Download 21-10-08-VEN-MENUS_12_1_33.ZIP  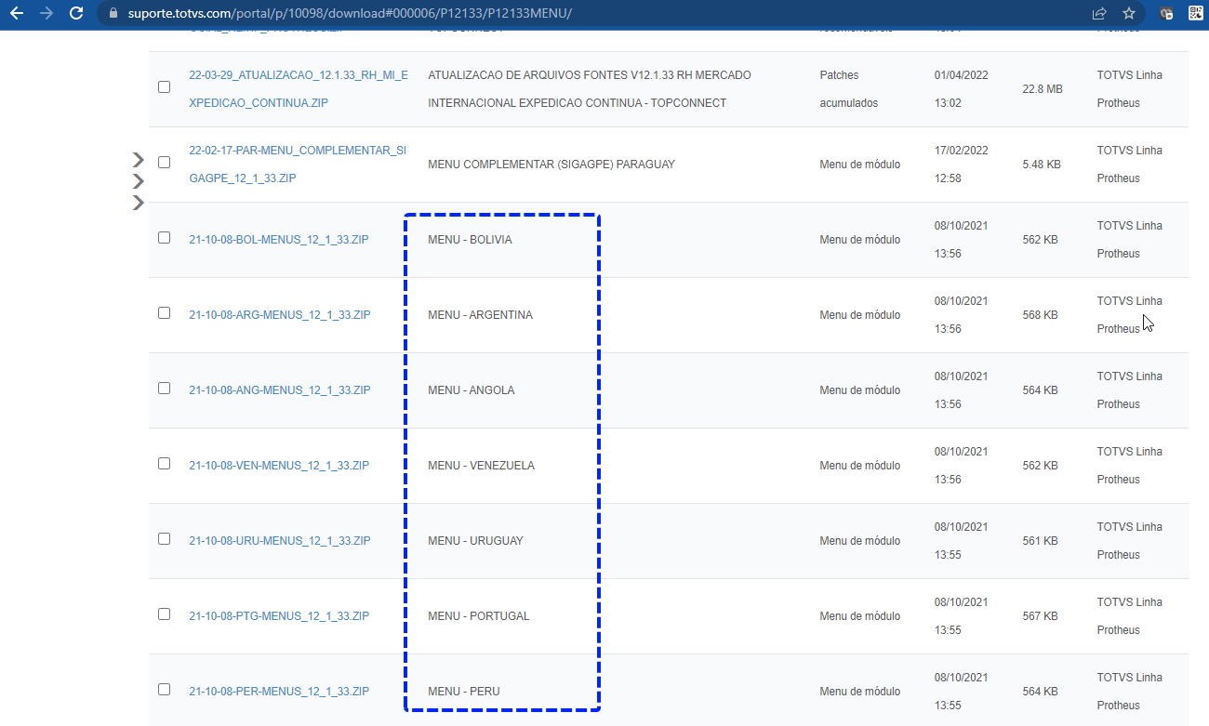coord(279,466)
